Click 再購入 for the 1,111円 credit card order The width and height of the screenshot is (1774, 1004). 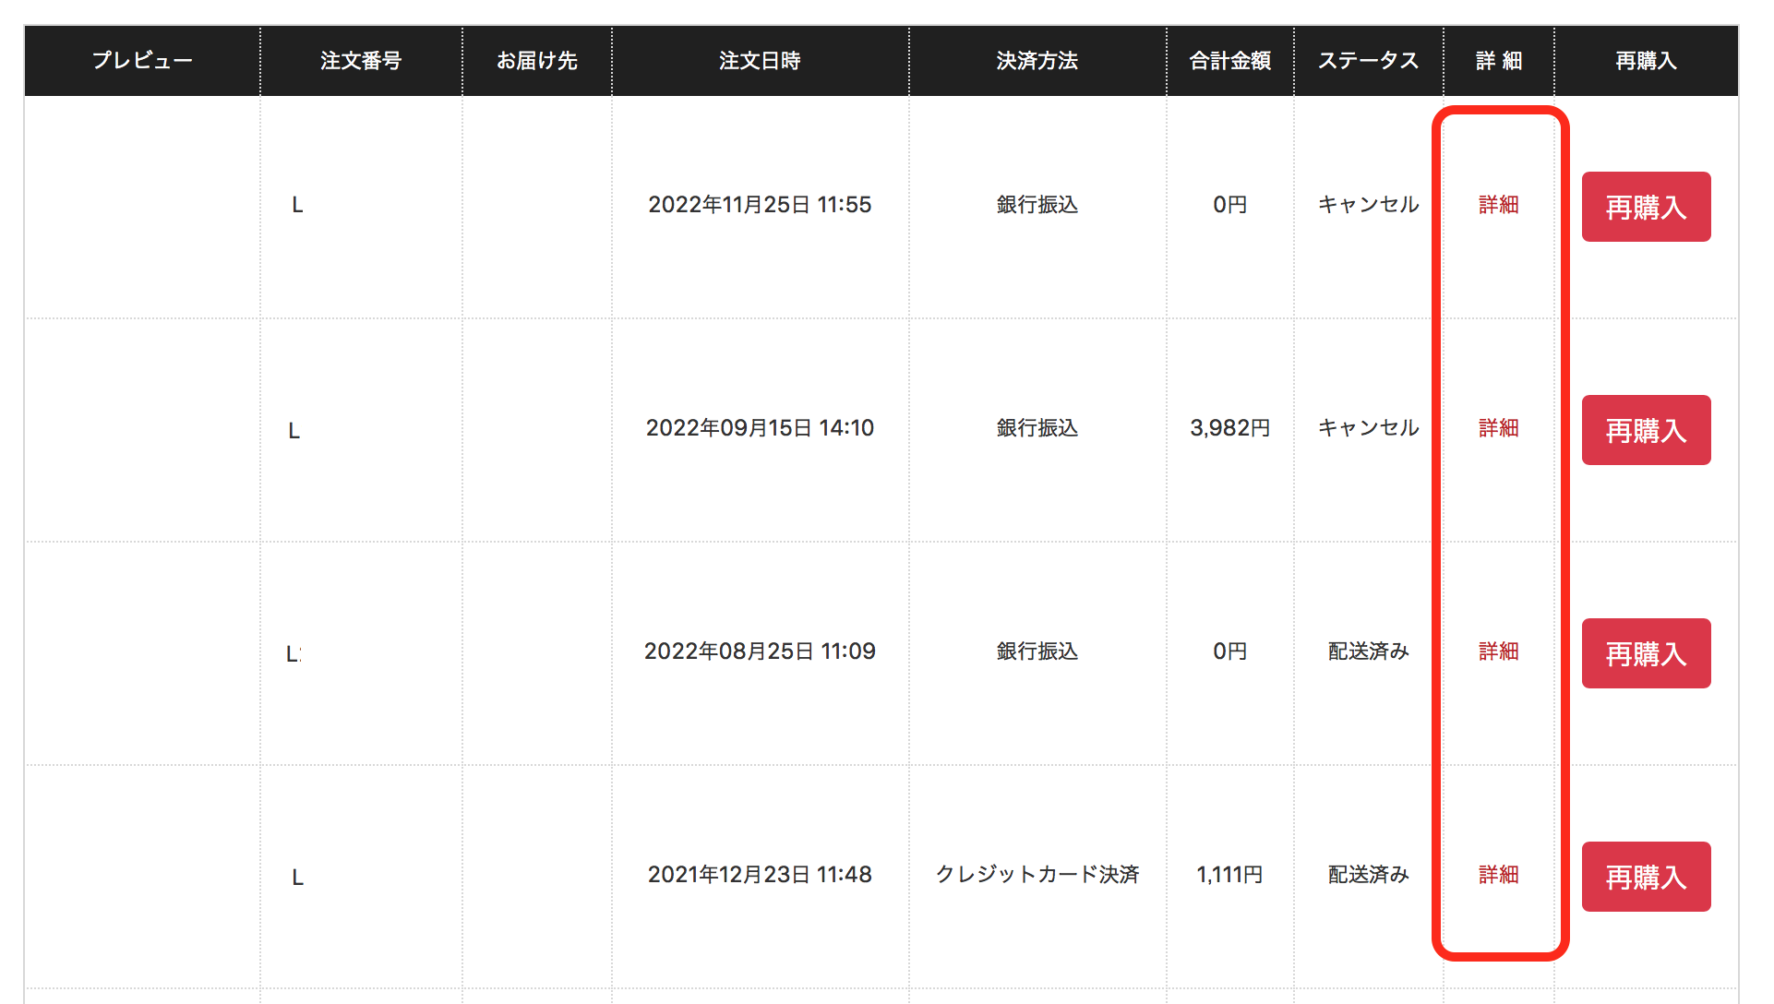[x=1646, y=877]
